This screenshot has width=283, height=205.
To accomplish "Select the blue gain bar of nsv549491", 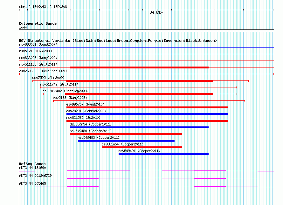I will click(163, 154).
